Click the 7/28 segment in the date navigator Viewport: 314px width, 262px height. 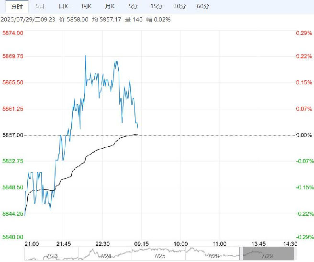pyautogui.click(x=213, y=253)
